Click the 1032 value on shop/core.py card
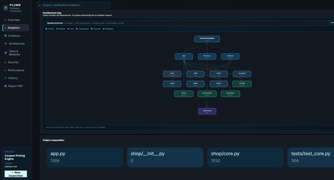This screenshot has height=180, width=334. pos(215,161)
